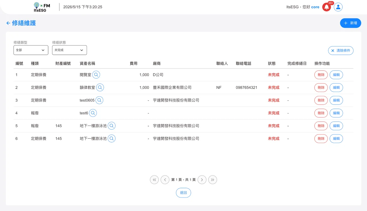Click the core username link
367x211 pixels.
pyautogui.click(x=315, y=7)
